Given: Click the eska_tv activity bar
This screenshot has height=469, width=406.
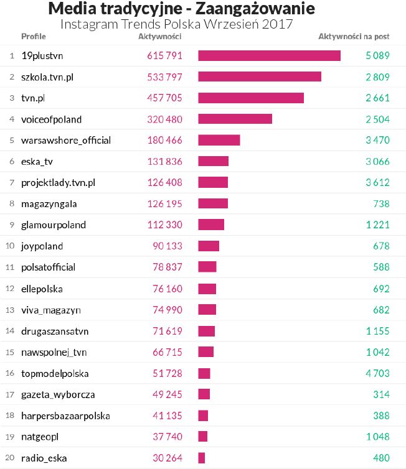Looking at the screenshot, I should click(213, 162).
